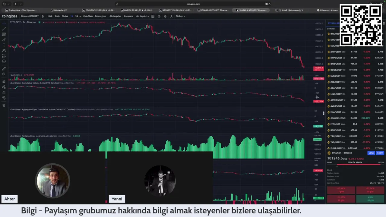
Task: Click the trash icon to remove drawings
Action: pyautogui.click(x=4, y=105)
